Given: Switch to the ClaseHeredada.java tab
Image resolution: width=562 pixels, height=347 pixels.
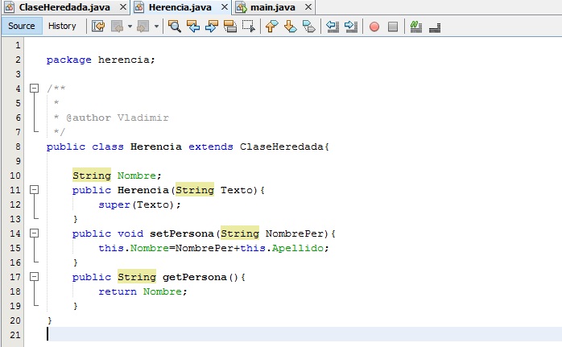Looking at the screenshot, I should point(64,7).
